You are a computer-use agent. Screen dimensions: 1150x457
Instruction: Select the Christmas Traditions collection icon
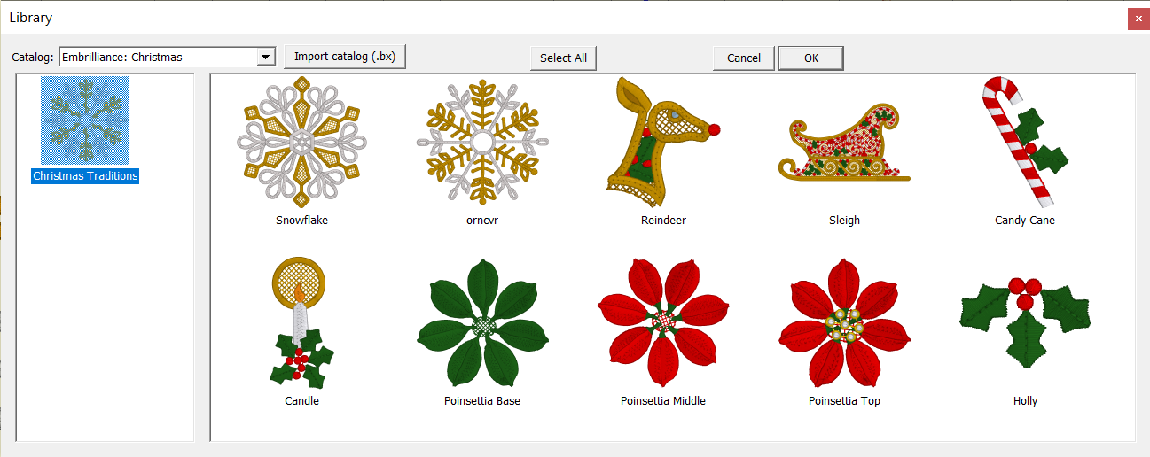click(x=85, y=120)
